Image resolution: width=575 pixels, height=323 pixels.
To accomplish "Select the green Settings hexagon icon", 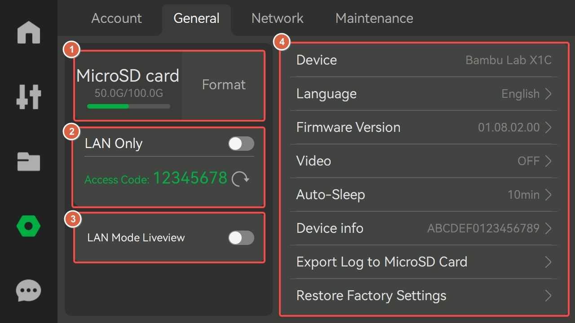I will pos(29,226).
